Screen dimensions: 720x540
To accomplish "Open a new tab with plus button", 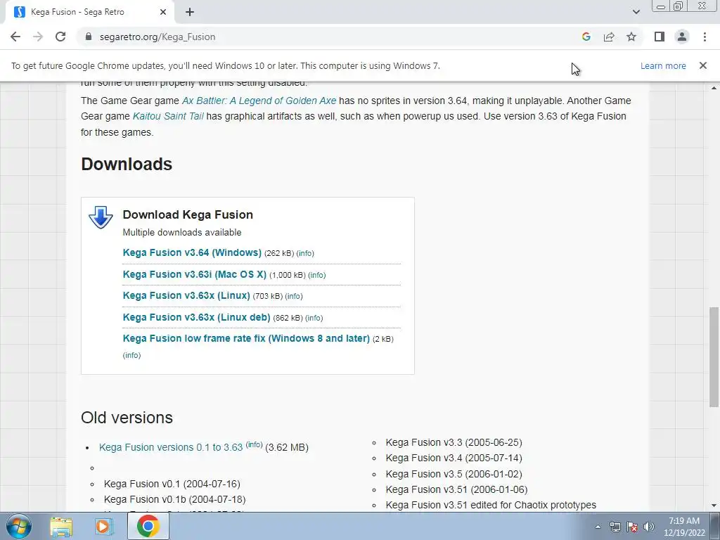I will [x=190, y=12].
